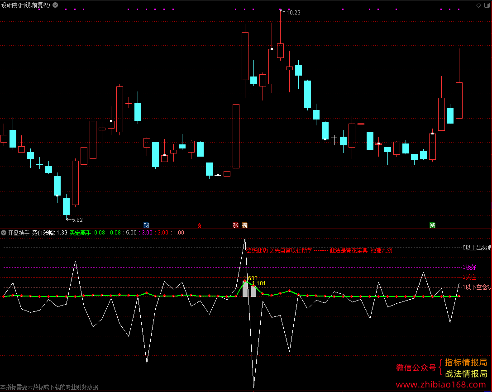Click the 5.00 parameter value
Viewport: 492px width, 392px height.
tap(131, 233)
